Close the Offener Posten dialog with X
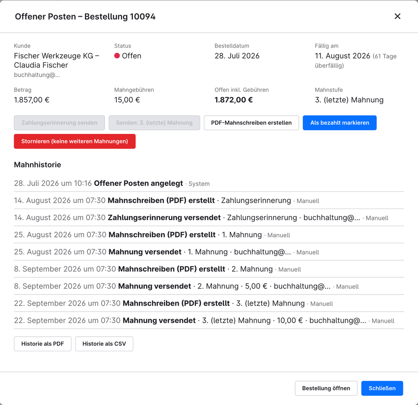Screen dimensions: 418x405 (x=397, y=17)
